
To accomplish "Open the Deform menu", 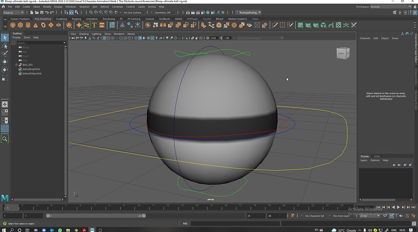I will [x=104, y=7].
